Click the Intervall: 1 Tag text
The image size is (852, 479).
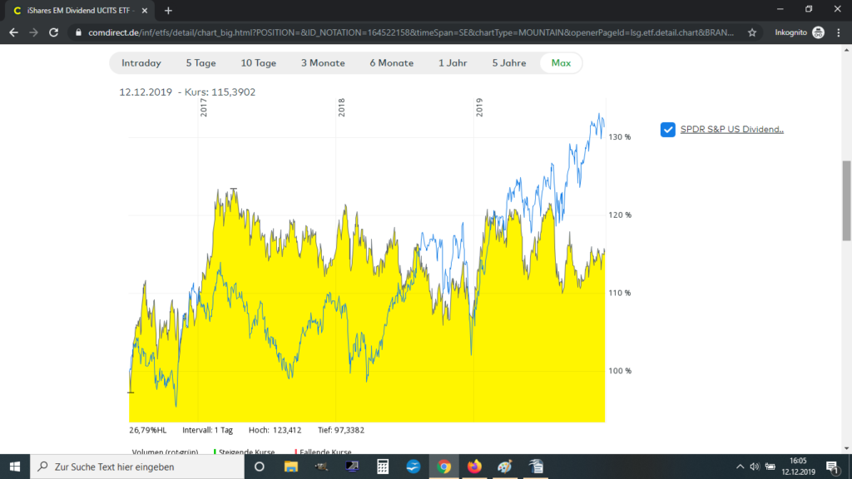pyautogui.click(x=207, y=430)
